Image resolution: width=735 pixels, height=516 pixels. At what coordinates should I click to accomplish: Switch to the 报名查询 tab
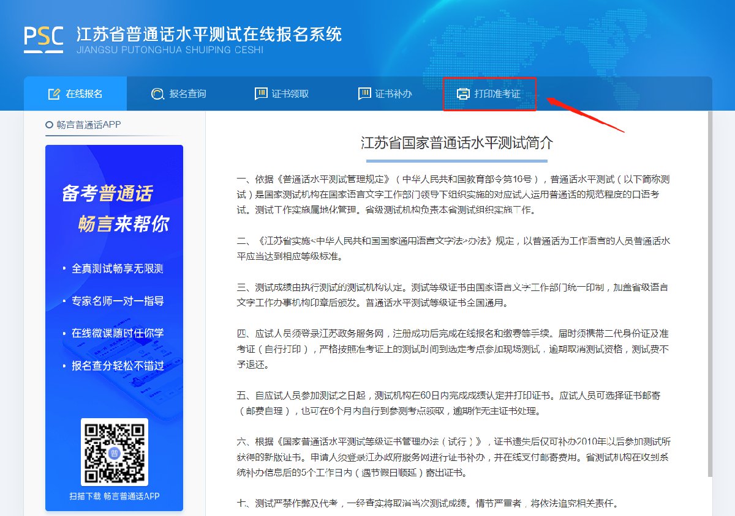[179, 94]
